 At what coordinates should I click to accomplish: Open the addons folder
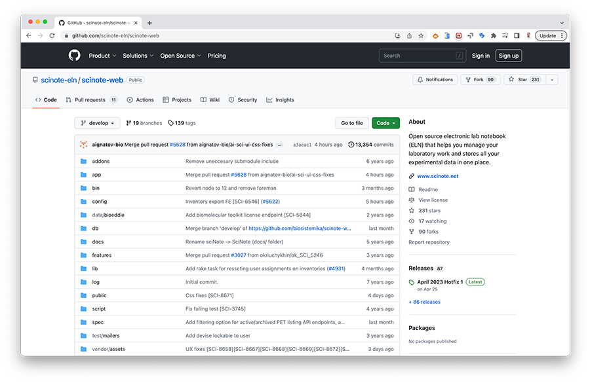tap(100, 161)
